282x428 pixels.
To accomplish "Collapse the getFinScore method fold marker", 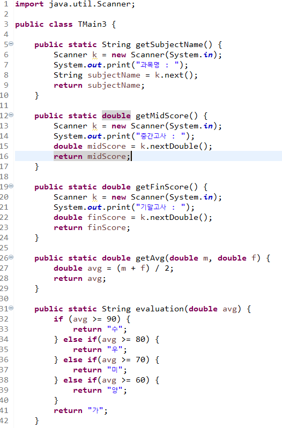I will click(11, 186).
